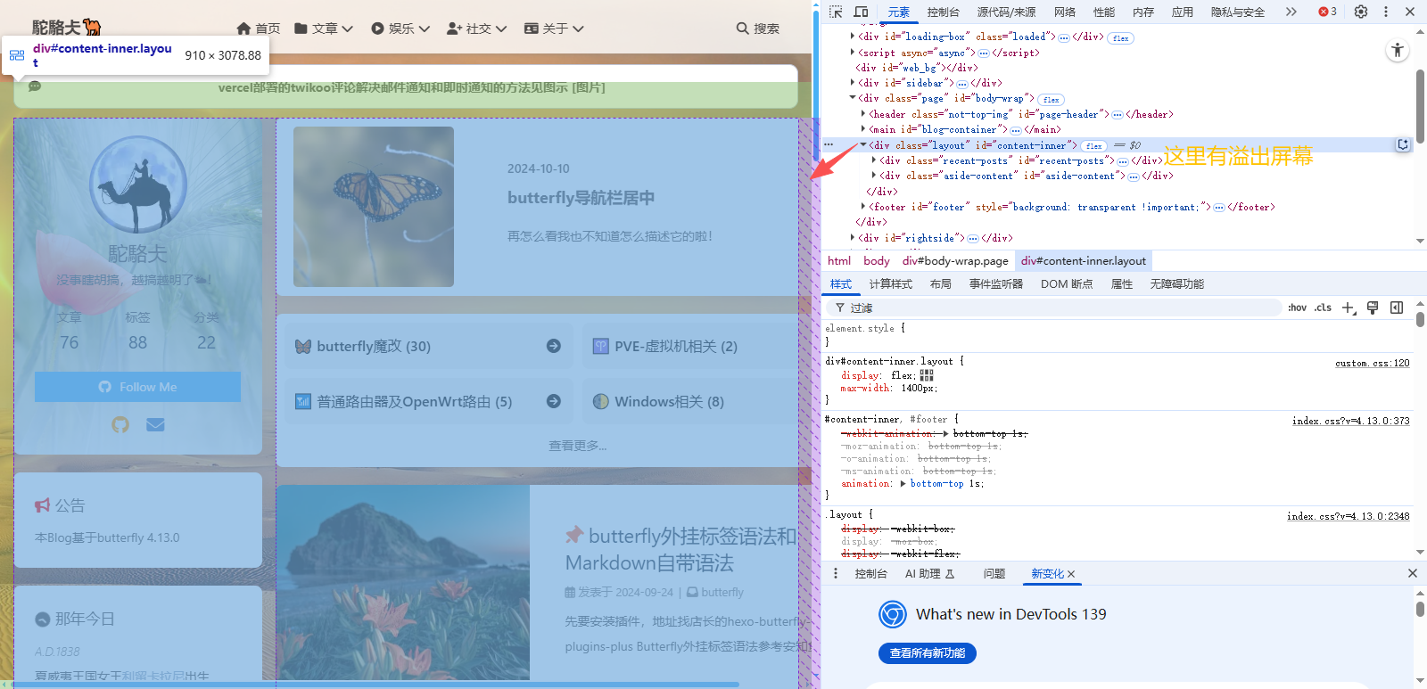Expand the main blog-container node
Screen dimensions: 1427x689
(x=863, y=128)
